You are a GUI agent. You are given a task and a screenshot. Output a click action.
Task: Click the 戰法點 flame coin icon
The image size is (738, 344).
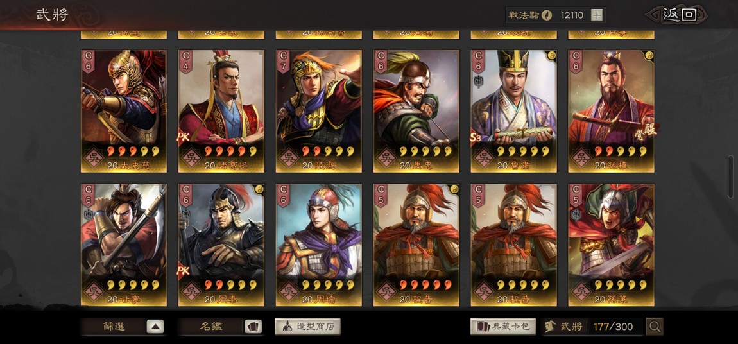[x=546, y=15]
